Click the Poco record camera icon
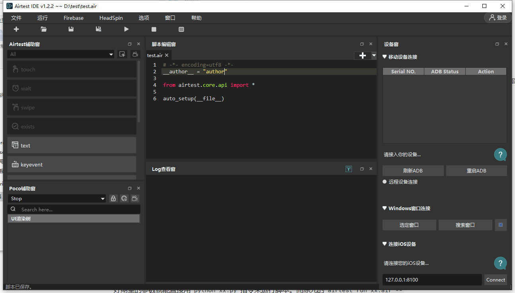The width and height of the screenshot is (515, 293). pyautogui.click(x=136, y=199)
